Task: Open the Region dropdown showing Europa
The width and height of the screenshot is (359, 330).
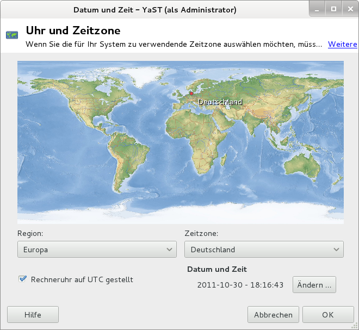Action: (97, 250)
